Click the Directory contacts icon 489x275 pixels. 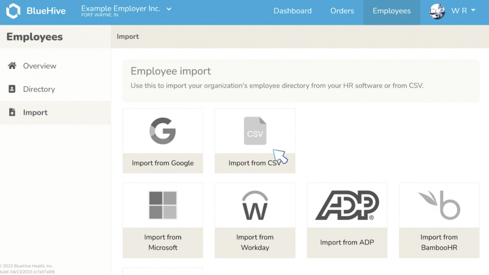click(x=12, y=89)
